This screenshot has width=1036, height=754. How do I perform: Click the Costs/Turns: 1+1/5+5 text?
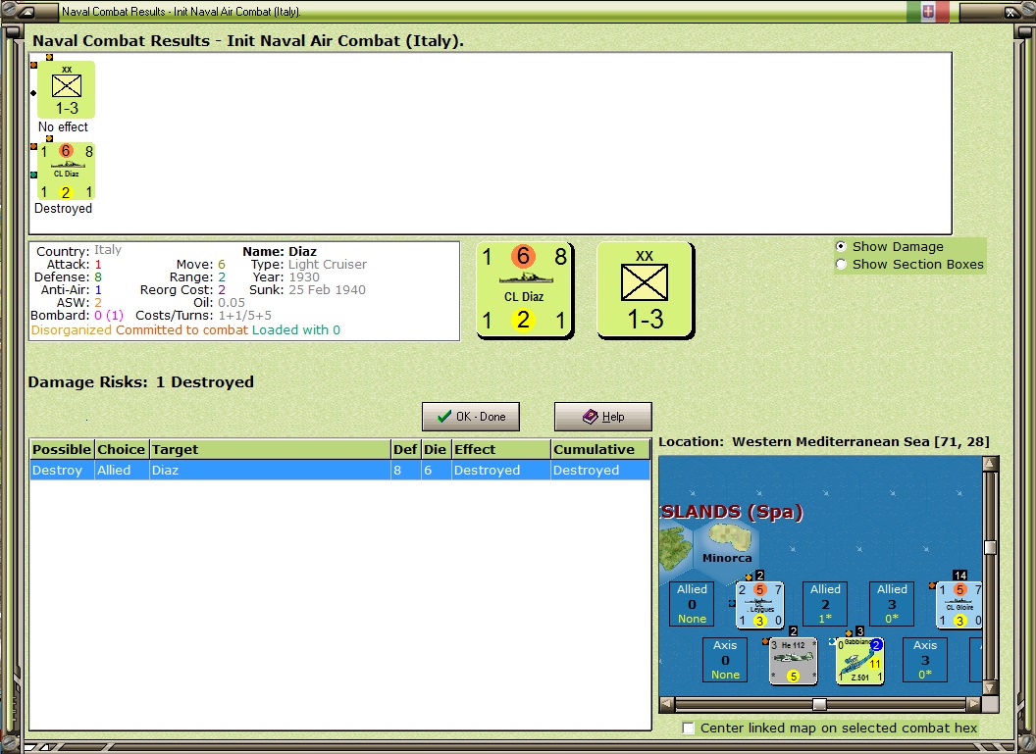tap(203, 316)
